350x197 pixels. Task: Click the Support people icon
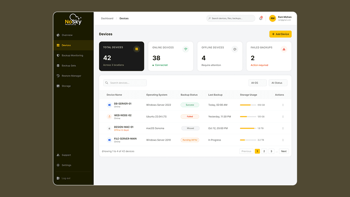pyautogui.click(x=58, y=155)
